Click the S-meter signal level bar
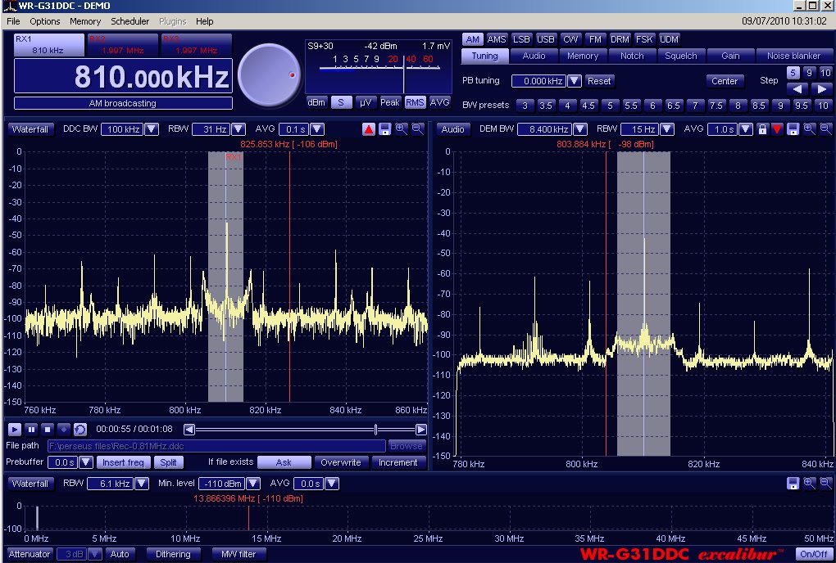The width and height of the screenshot is (836, 563). (379, 68)
